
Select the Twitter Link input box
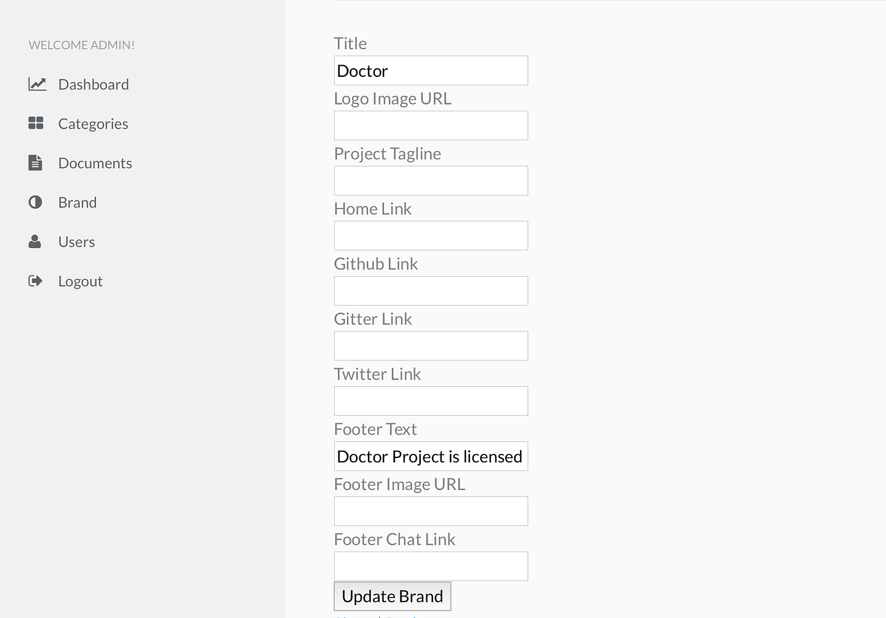pyautogui.click(x=431, y=401)
